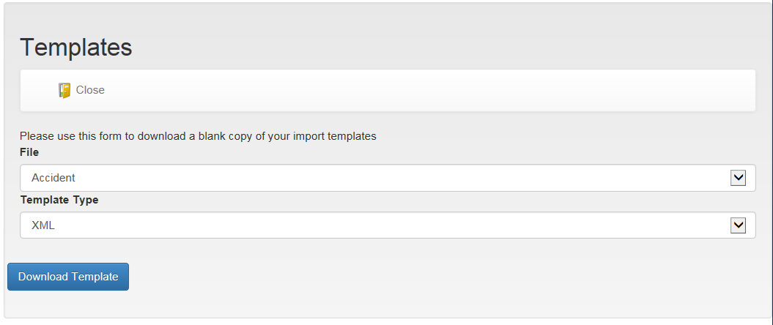Expand the File list using its arrow

(738, 178)
